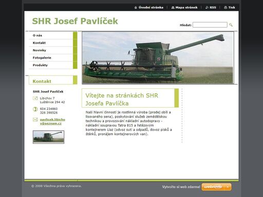Click the pavlicek.libichov@seznam.cz email link
Viewport: 263px width, 197px height.
pyautogui.click(x=52, y=122)
